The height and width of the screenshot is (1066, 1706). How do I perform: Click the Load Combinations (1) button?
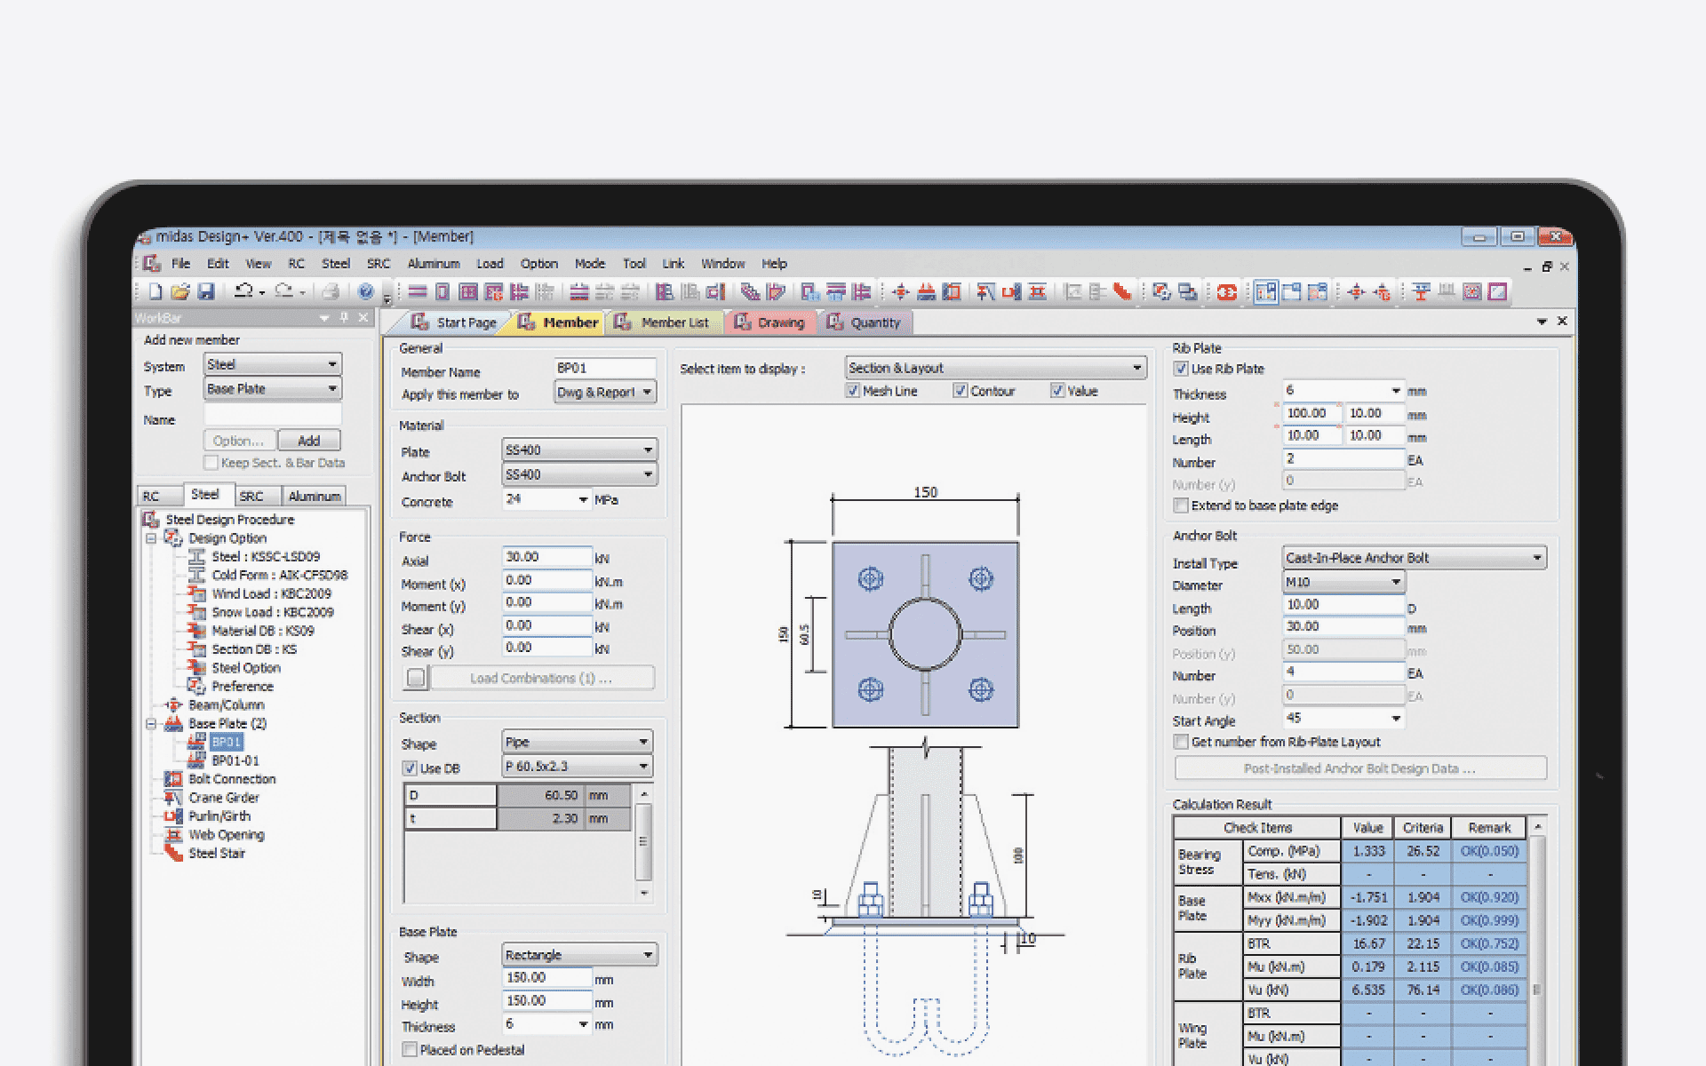coord(540,678)
